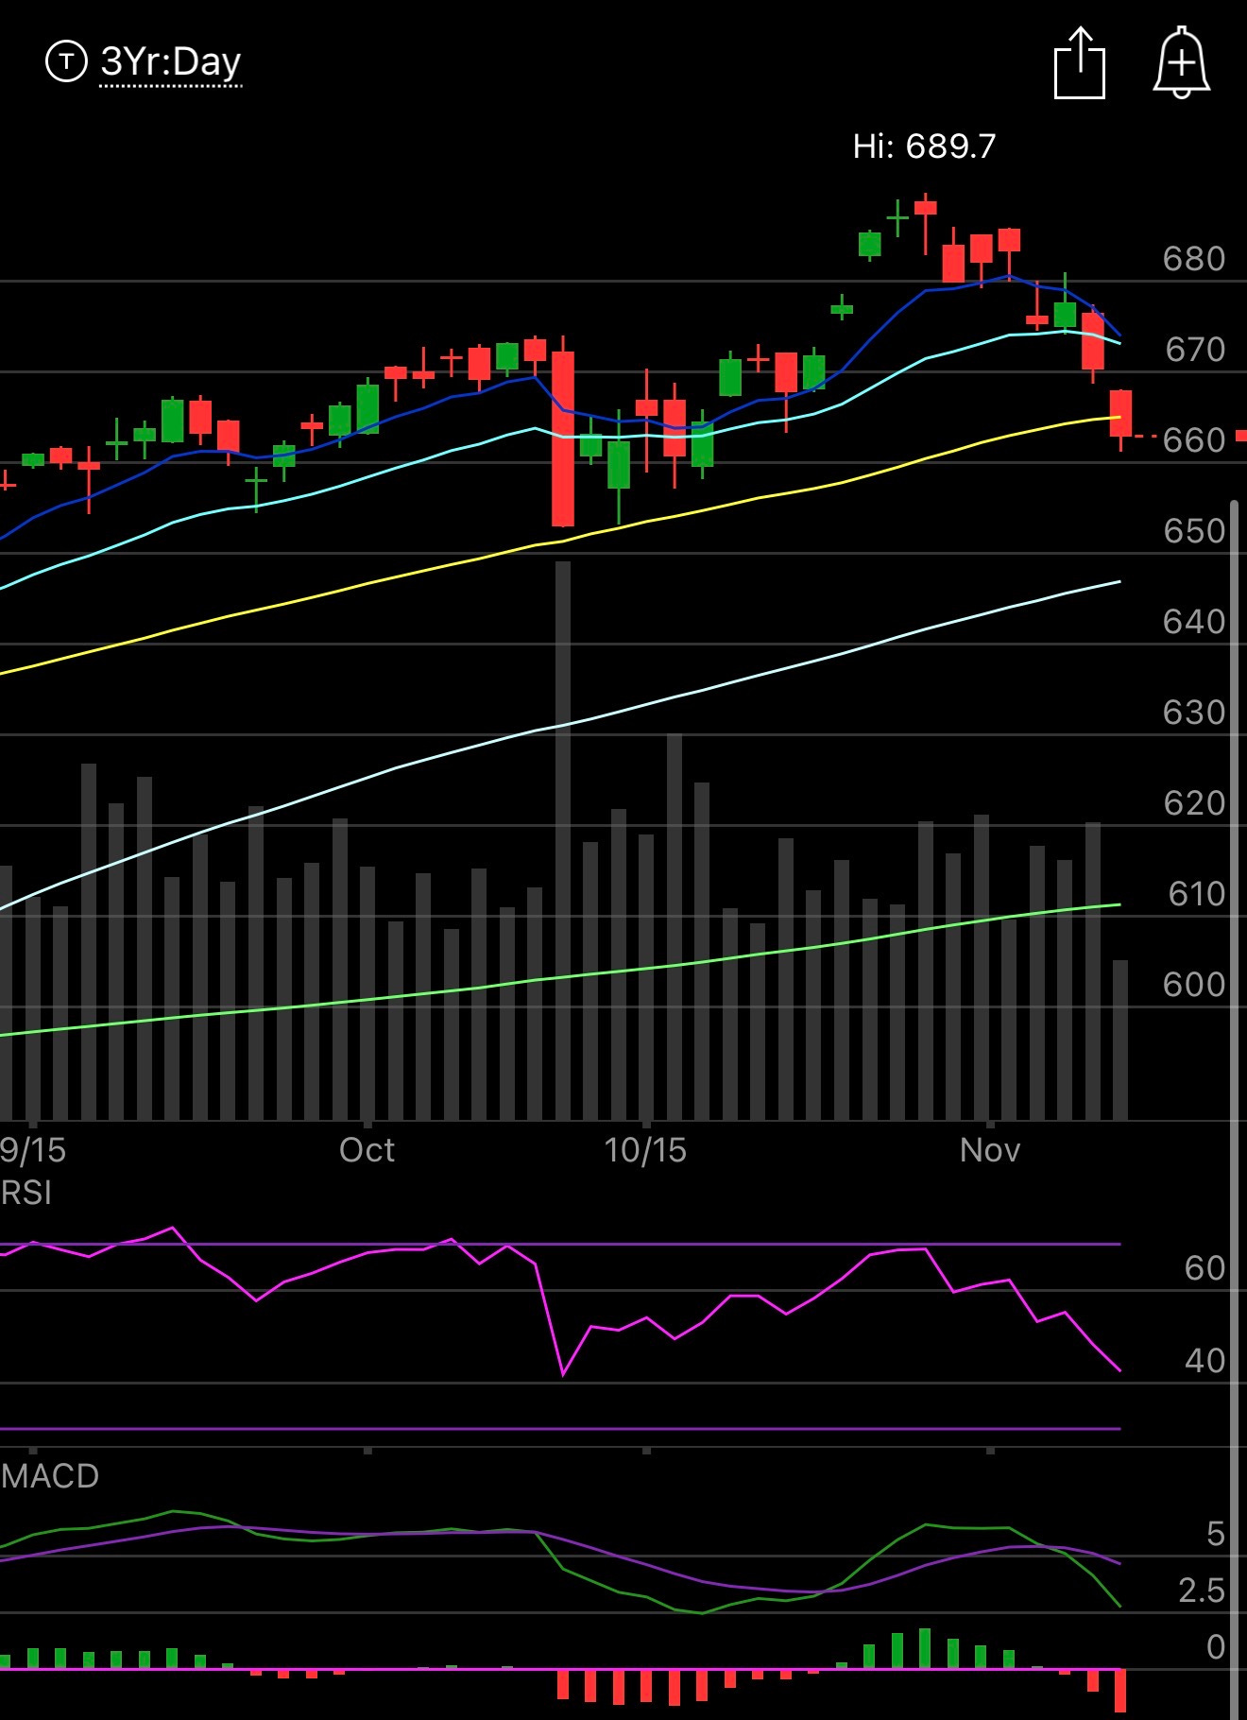Tap the Hi: 689.7 label

click(x=924, y=146)
